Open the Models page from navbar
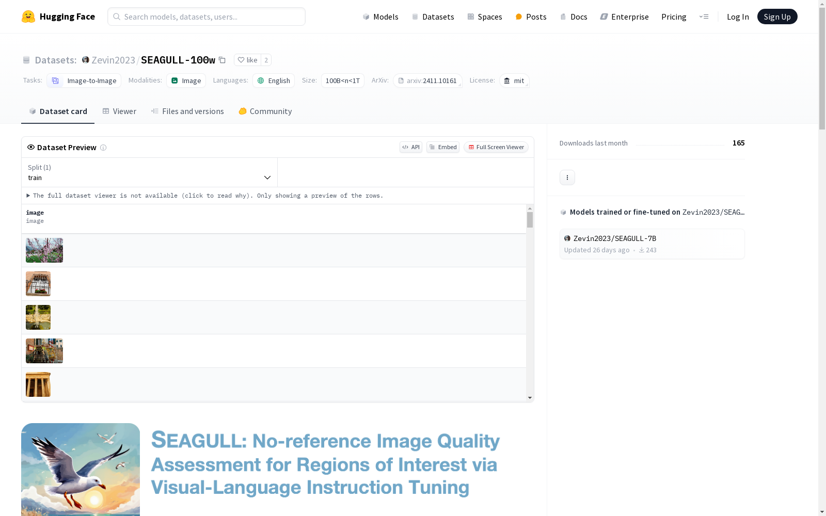 click(380, 17)
